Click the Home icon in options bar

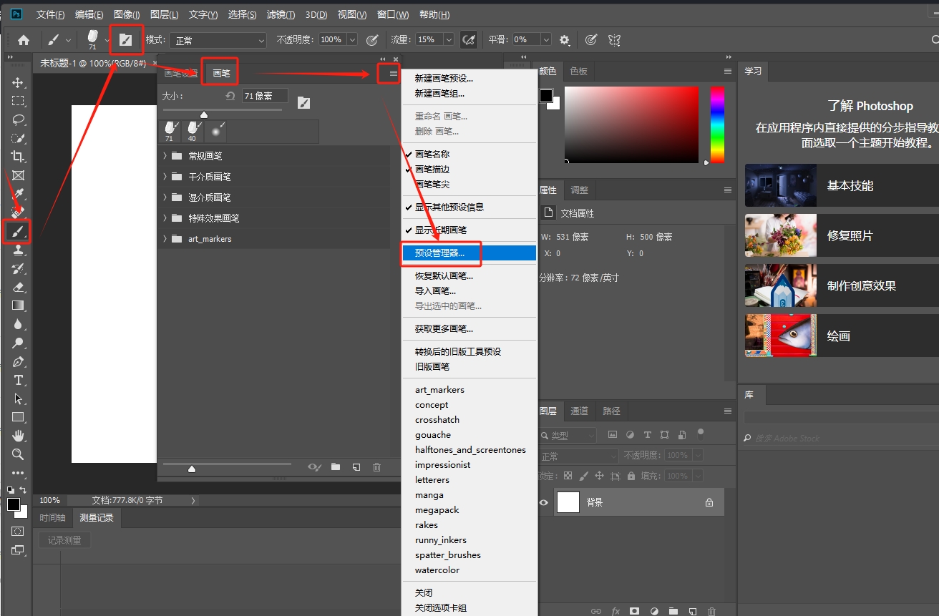[x=24, y=40]
